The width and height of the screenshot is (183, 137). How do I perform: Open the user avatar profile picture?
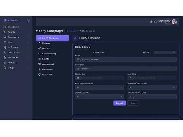[174, 22]
